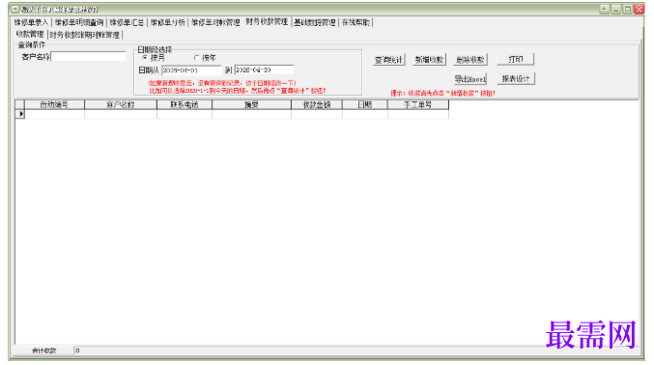Open 报表设计 report designer

pyautogui.click(x=516, y=78)
